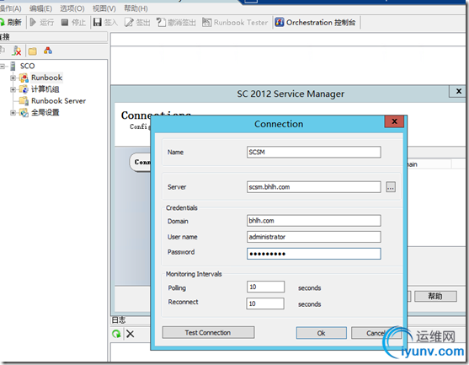Click the 帮助 button in Service Manager window
The height and width of the screenshot is (365, 469).
coord(435,296)
